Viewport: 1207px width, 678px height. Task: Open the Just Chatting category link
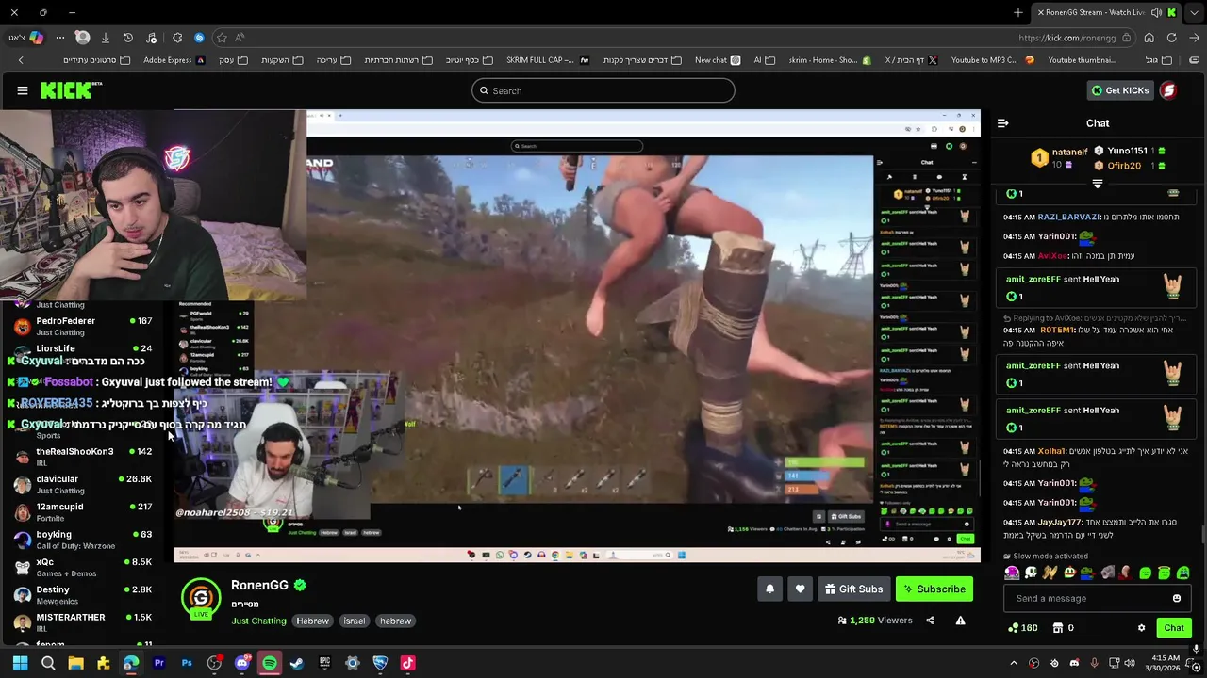(258, 621)
